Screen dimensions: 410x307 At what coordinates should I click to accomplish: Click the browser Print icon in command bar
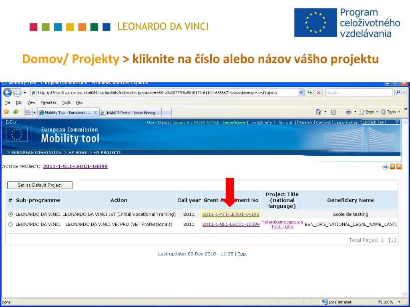coord(348,112)
